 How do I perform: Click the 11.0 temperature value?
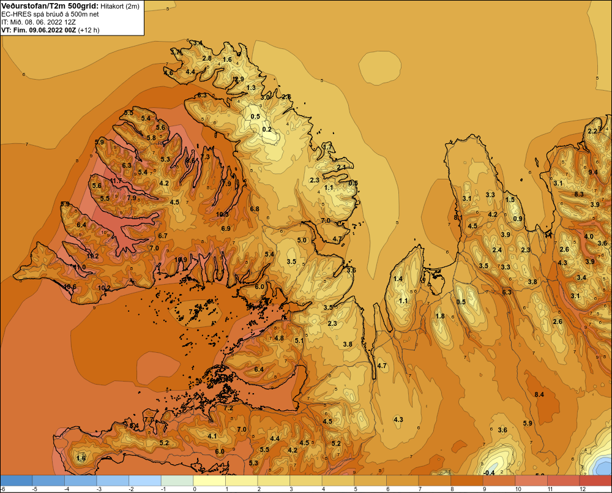(x=80, y=267)
